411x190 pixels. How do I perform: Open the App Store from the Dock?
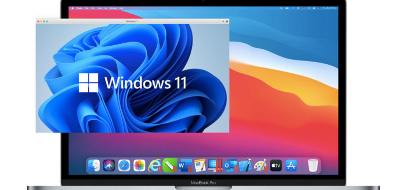(x=291, y=165)
